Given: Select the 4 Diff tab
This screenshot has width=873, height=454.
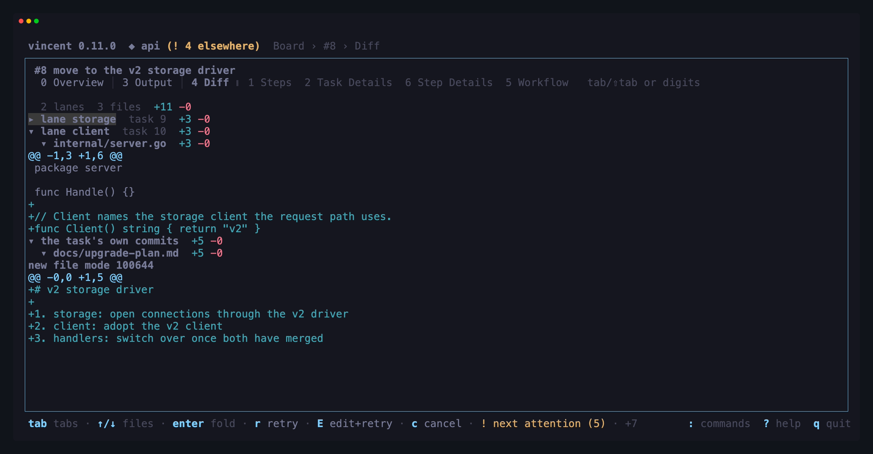Looking at the screenshot, I should click(x=210, y=83).
